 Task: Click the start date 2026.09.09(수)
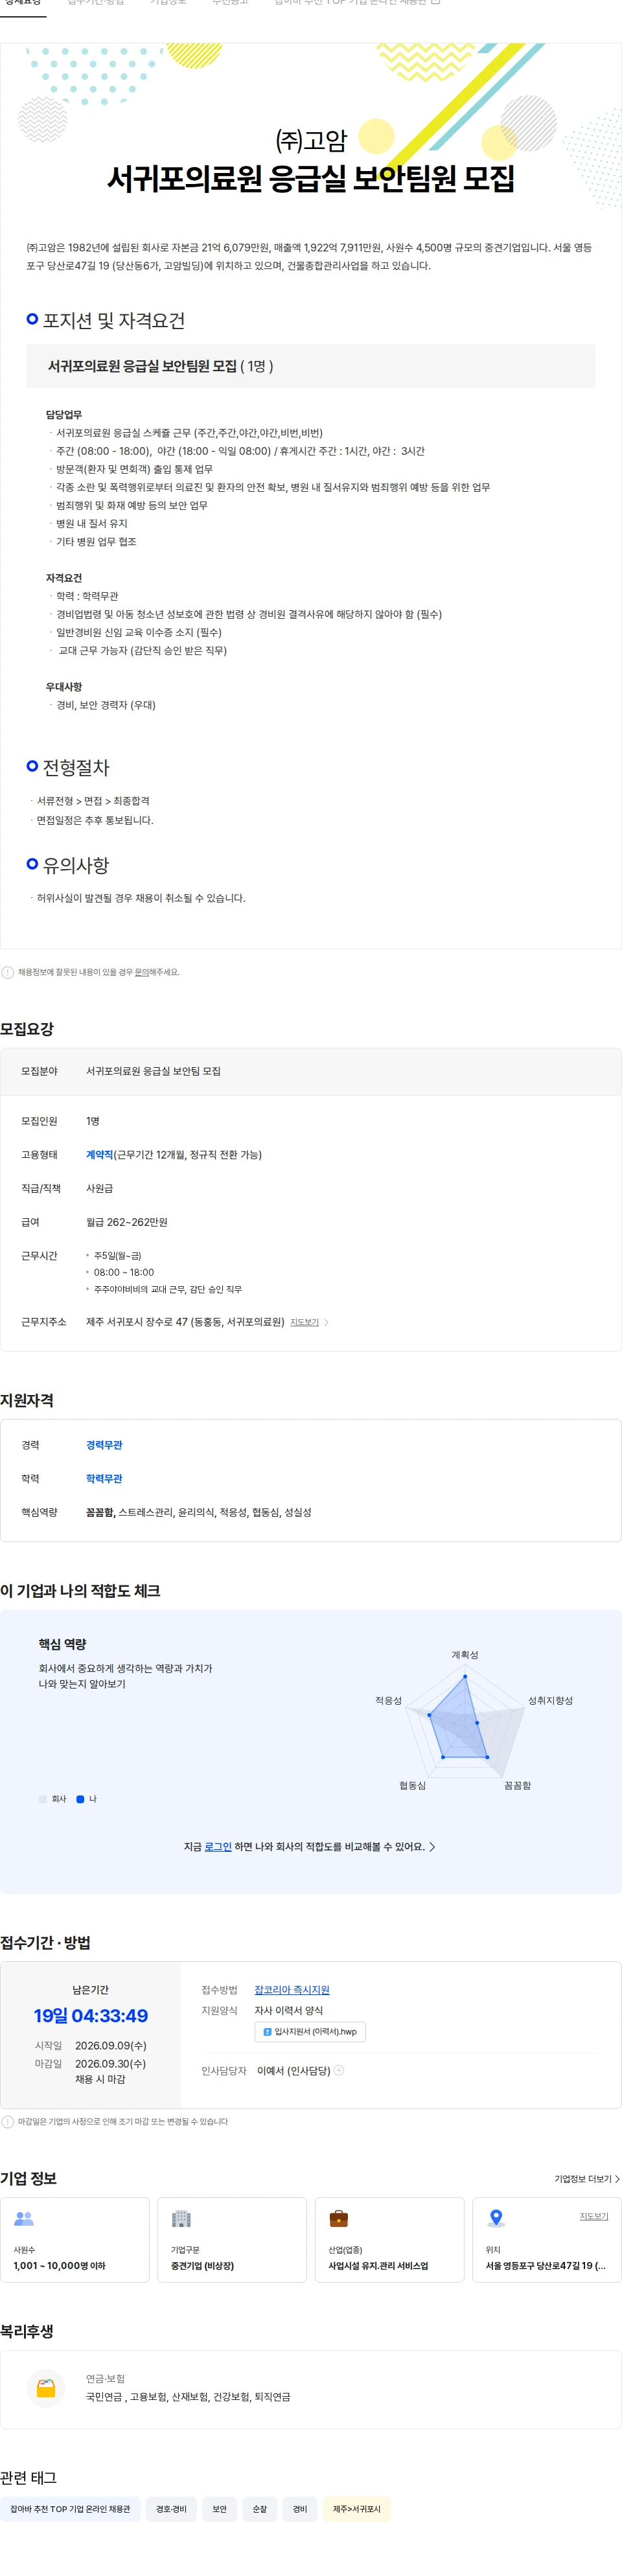pyautogui.click(x=111, y=2046)
